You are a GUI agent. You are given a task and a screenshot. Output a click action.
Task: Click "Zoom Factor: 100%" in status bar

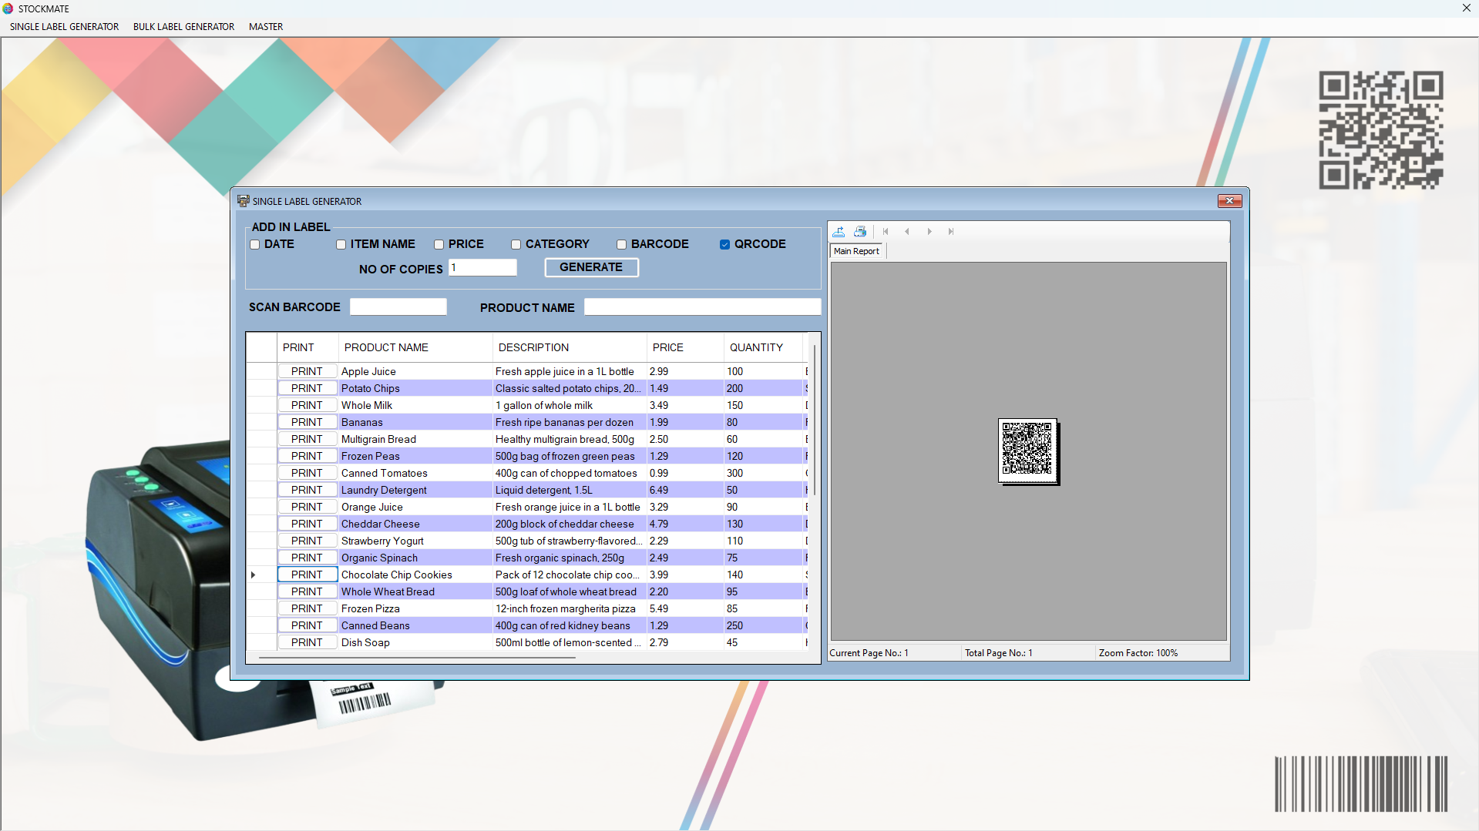[1138, 653]
